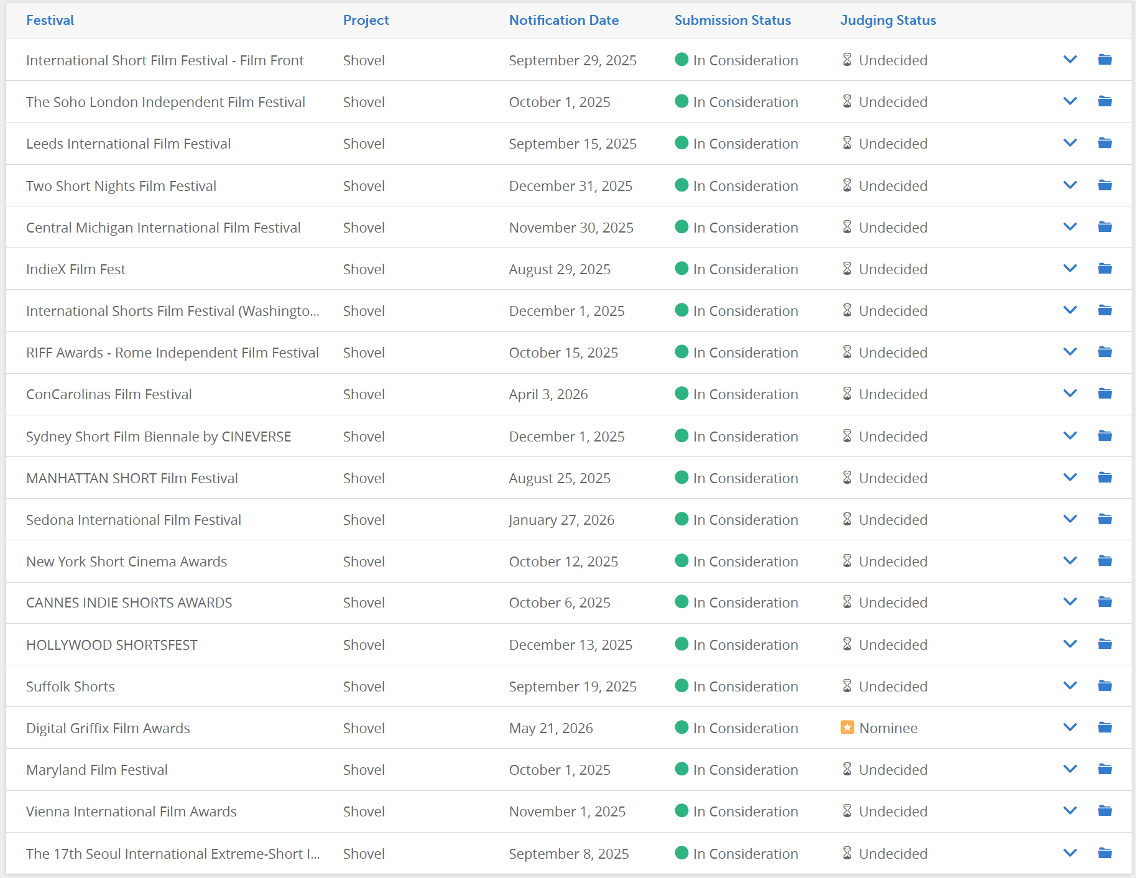Open folder icon for HOLLYWOOD SHORTSFEST row

pyautogui.click(x=1104, y=644)
